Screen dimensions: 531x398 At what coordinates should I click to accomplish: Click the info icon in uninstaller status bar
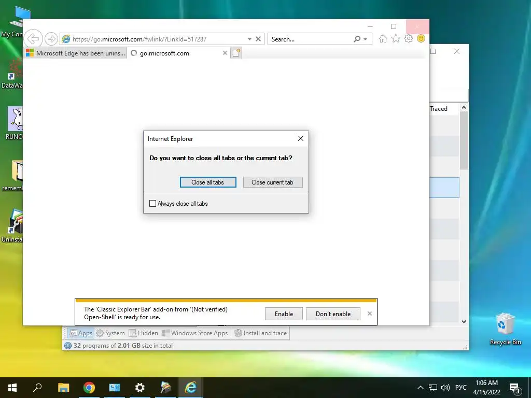click(68, 346)
